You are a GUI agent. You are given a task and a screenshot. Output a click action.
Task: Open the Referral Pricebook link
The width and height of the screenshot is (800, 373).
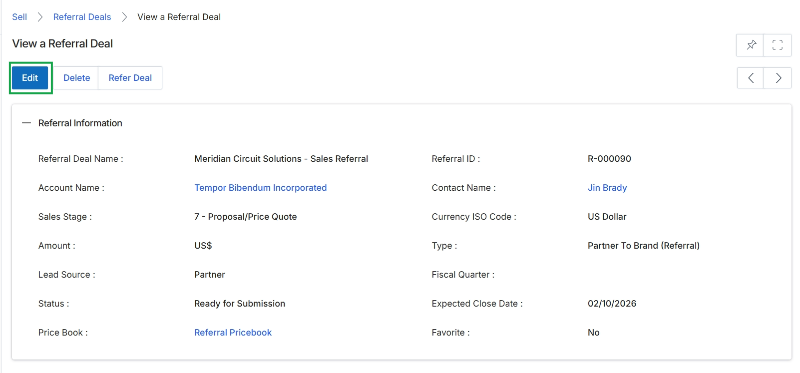coord(233,333)
